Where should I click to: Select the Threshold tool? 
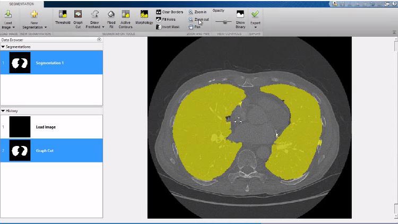pyautogui.click(x=63, y=15)
